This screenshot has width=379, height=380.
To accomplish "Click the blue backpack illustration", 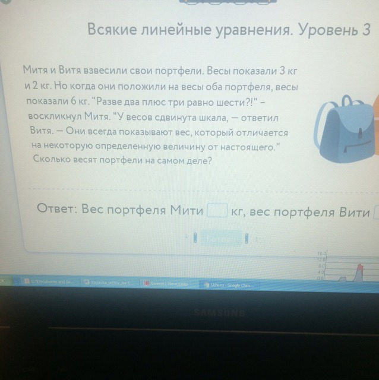I will tap(345, 129).
